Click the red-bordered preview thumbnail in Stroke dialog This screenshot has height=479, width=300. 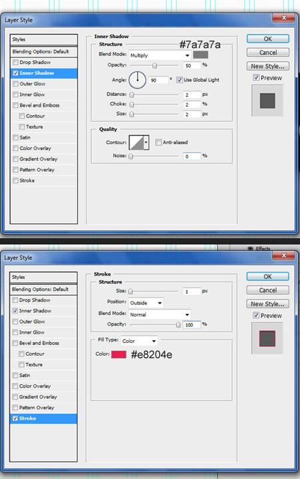267,338
